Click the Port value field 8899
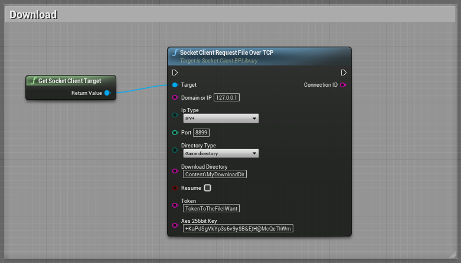Image resolution: width=461 pixels, height=263 pixels. click(x=201, y=133)
